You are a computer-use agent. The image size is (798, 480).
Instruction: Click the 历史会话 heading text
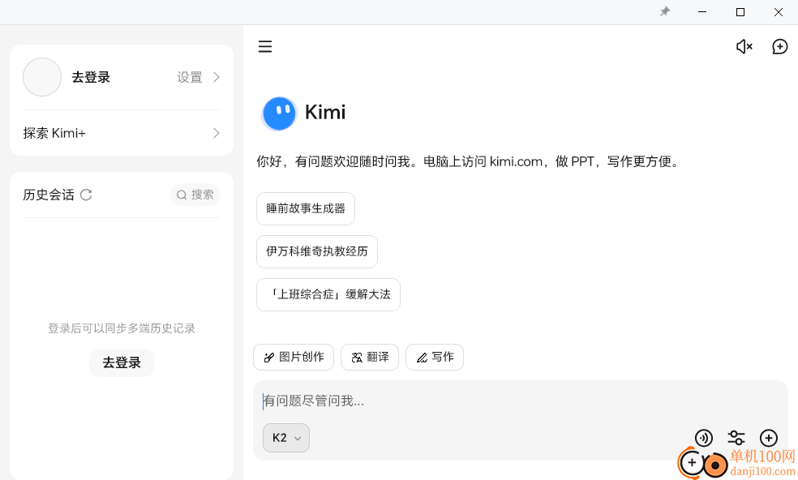[49, 195]
